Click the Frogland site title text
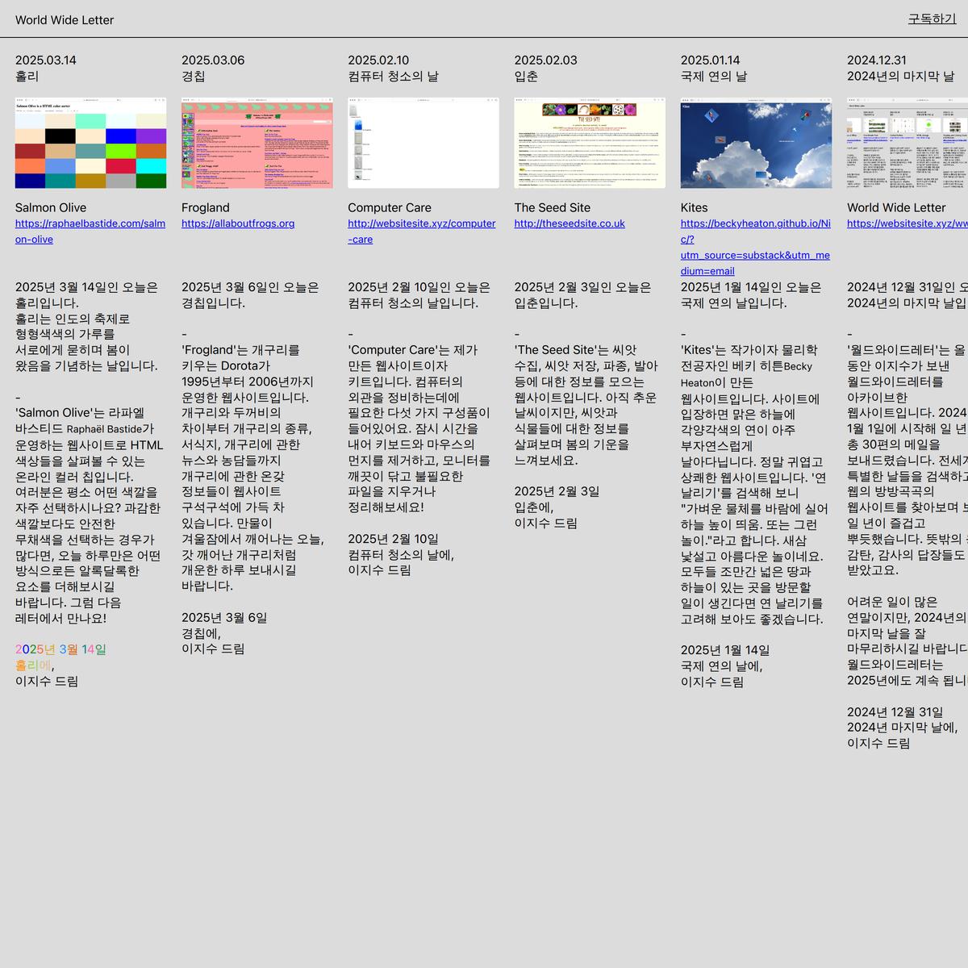Viewport: 968px width, 968px height. [x=206, y=207]
